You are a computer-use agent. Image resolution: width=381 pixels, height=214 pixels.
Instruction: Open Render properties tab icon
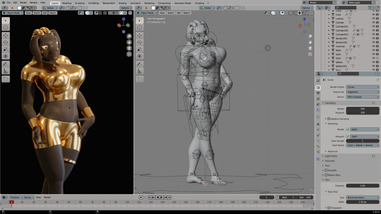pyautogui.click(x=318, y=87)
